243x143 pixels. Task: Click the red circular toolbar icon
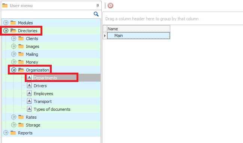(110, 6)
